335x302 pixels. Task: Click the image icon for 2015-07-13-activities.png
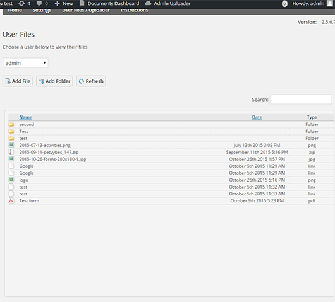[11, 145]
